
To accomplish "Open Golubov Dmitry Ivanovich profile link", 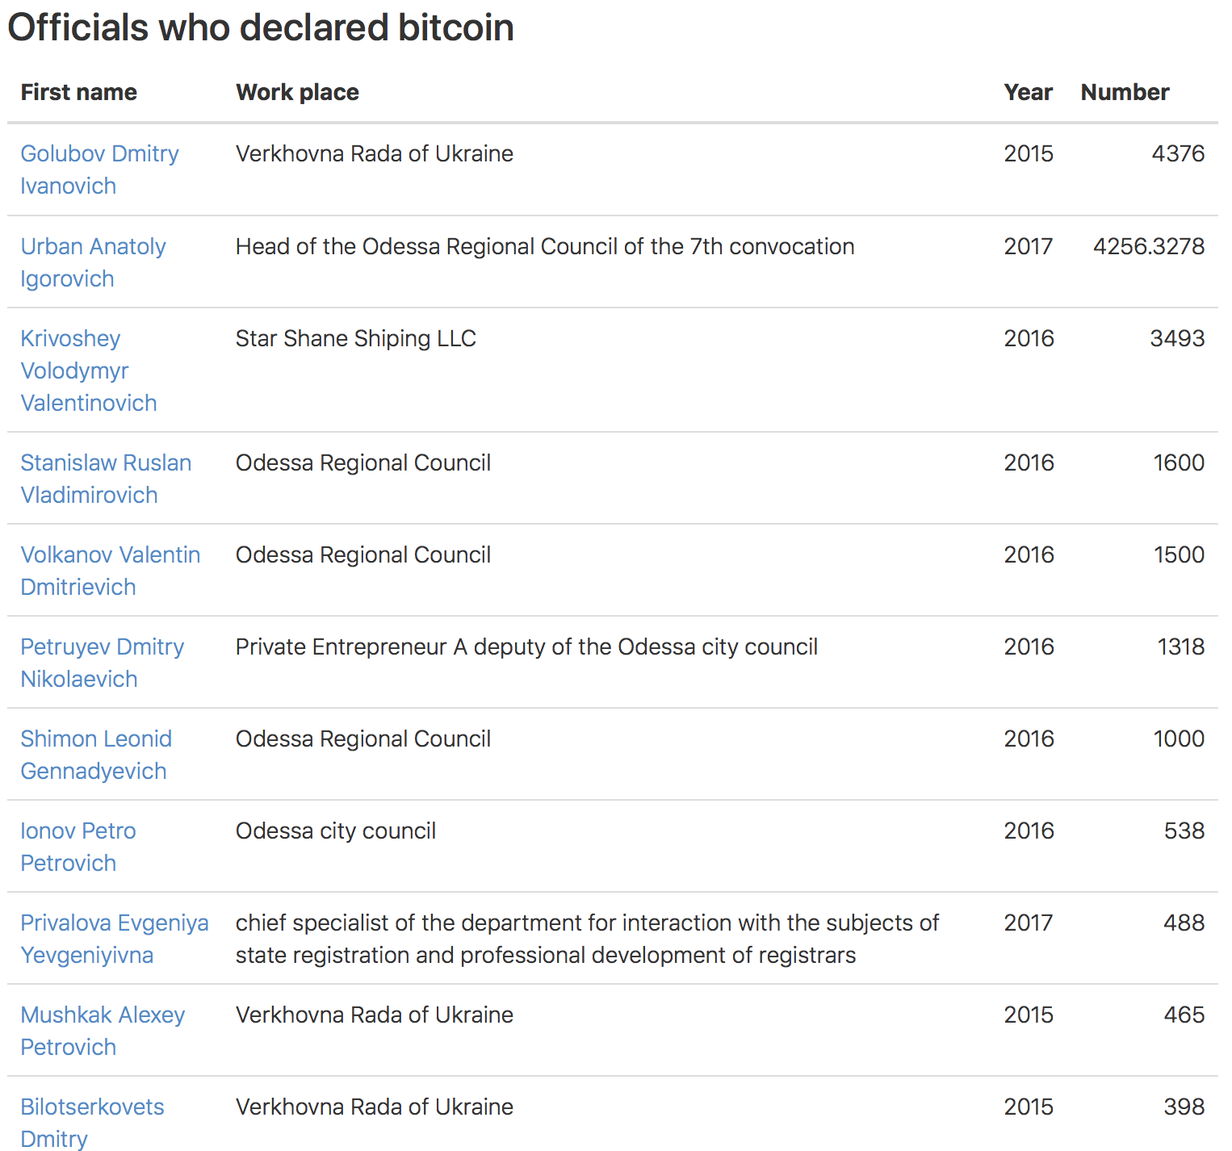I will [99, 170].
